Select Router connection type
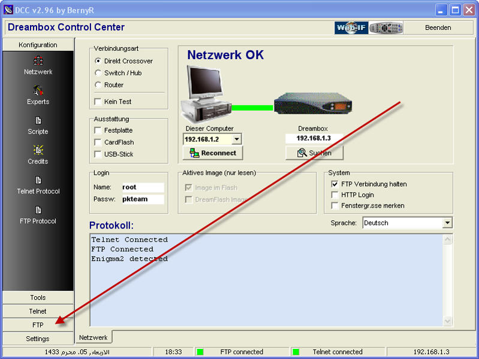Viewport: 479px width, 359px height. (98, 85)
